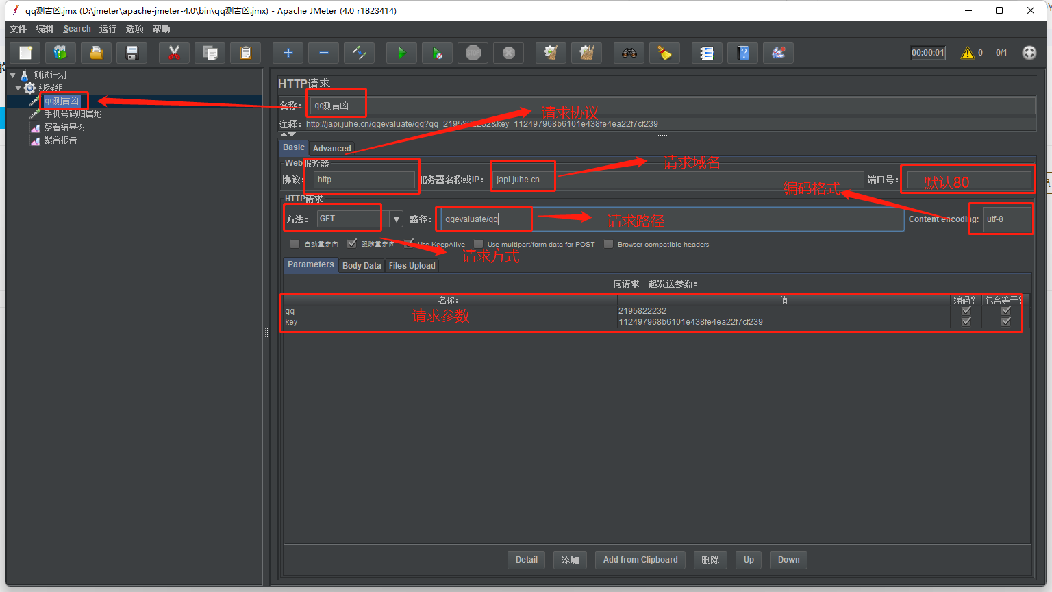Viewport: 1052px width, 592px height.
Task: Switch to the Body Data tab
Action: (362, 266)
